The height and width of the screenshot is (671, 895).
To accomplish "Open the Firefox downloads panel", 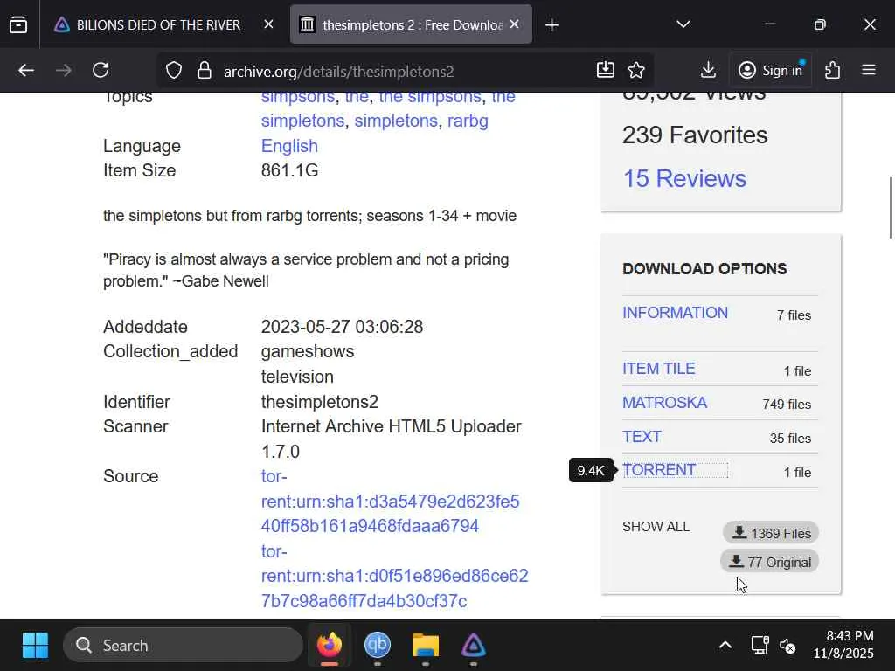I will (x=708, y=70).
